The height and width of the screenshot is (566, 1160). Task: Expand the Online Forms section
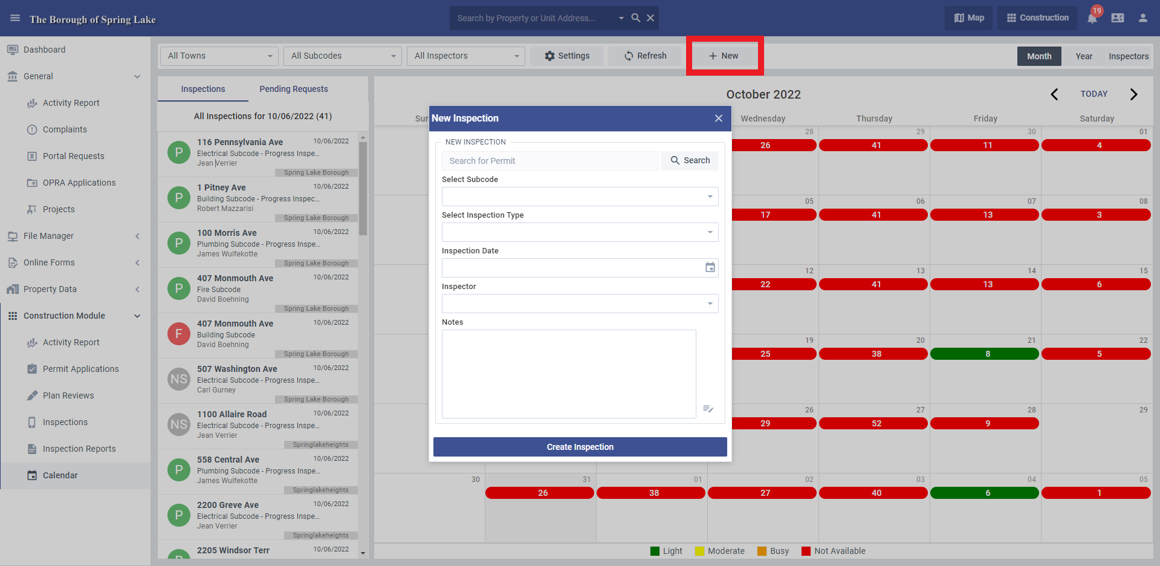pos(137,262)
